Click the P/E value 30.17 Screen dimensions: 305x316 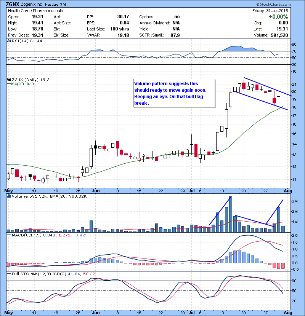click(x=123, y=17)
